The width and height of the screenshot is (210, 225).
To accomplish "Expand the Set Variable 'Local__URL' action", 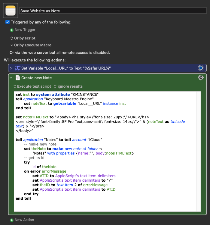I will 11,68.
